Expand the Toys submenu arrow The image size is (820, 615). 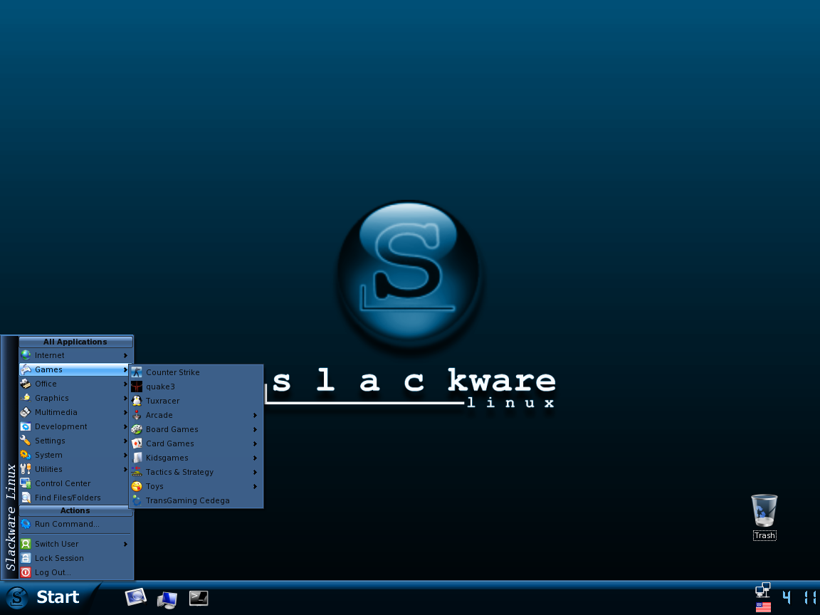click(x=256, y=486)
